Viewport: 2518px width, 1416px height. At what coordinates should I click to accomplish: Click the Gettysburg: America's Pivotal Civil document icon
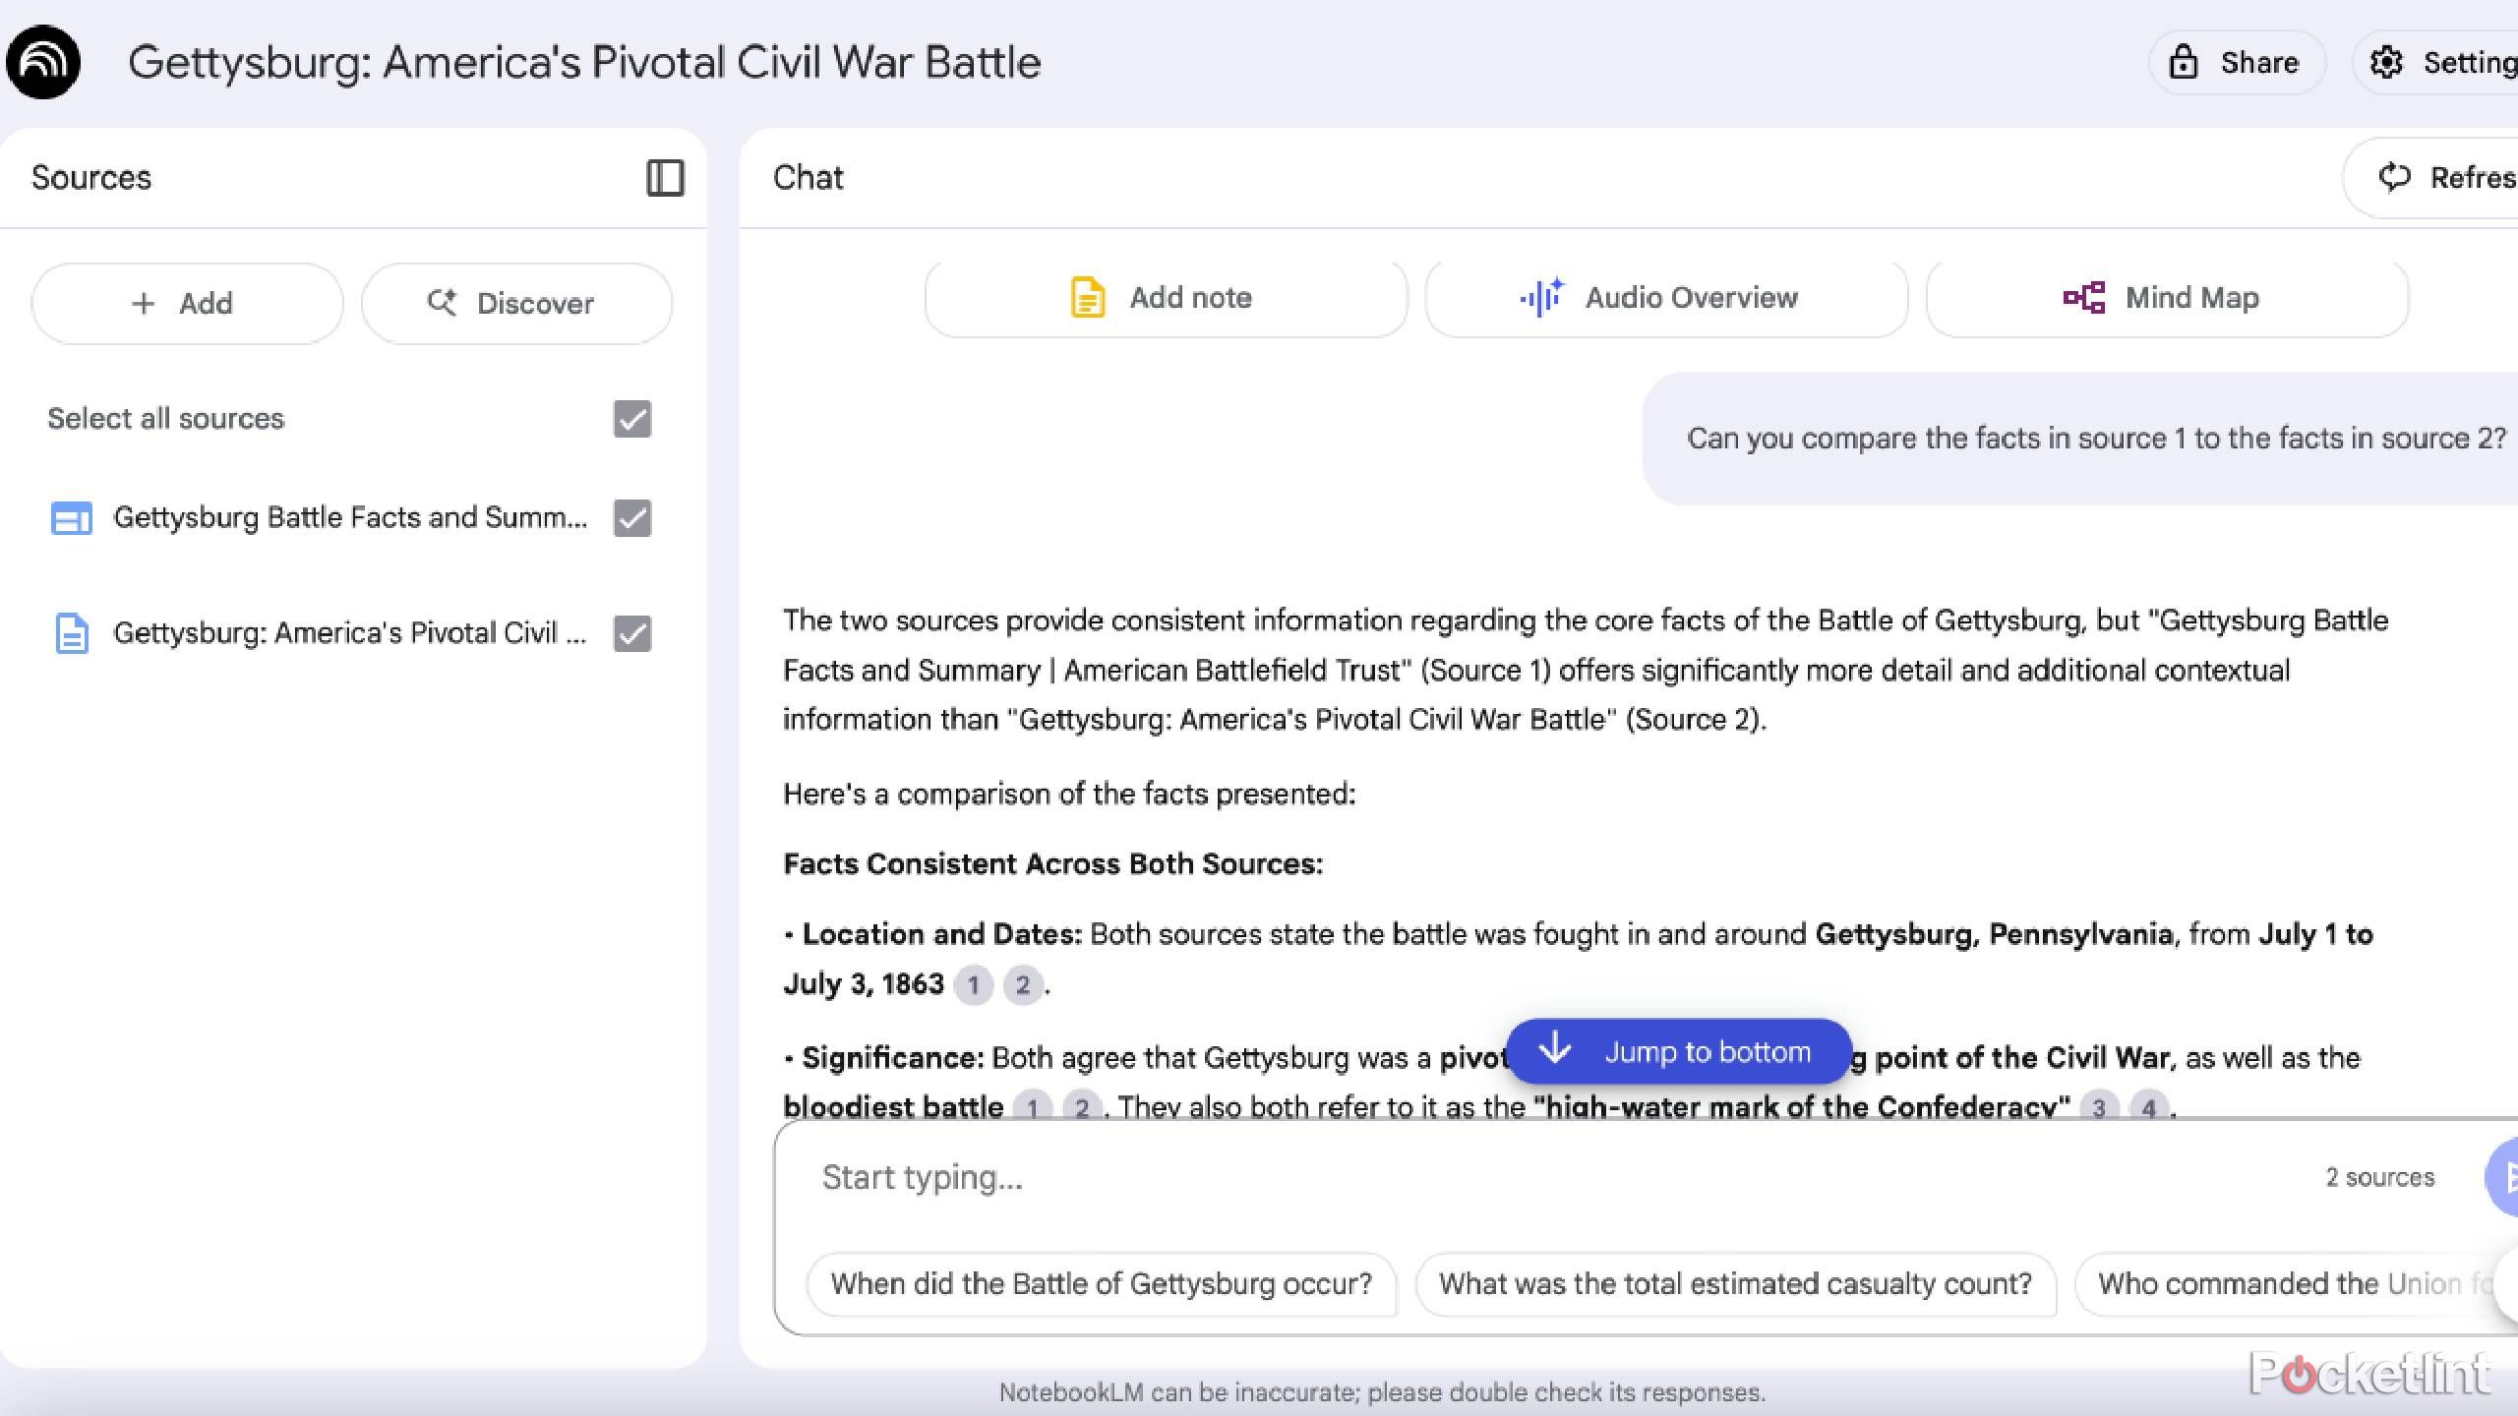point(71,633)
